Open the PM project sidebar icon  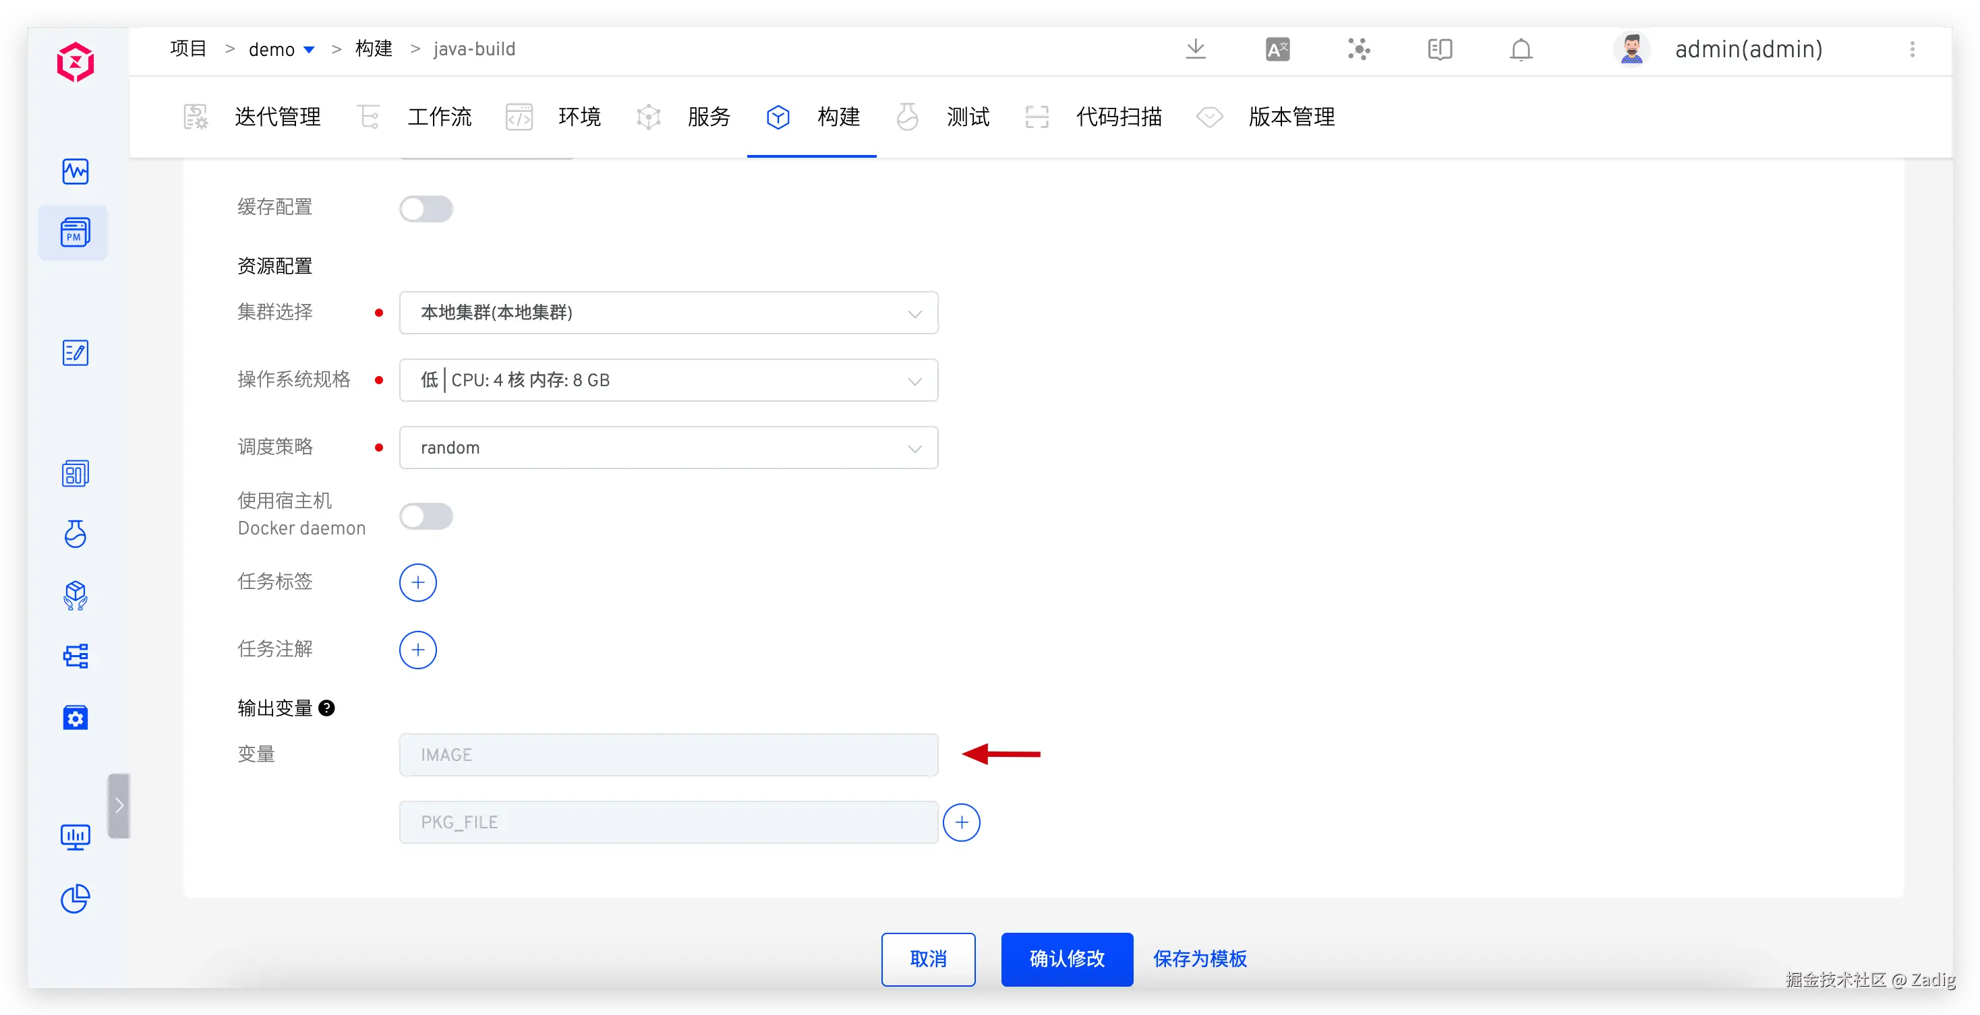pyautogui.click(x=76, y=232)
